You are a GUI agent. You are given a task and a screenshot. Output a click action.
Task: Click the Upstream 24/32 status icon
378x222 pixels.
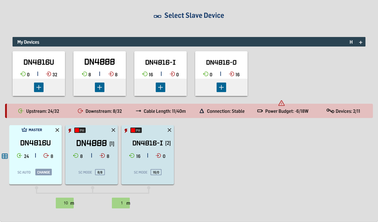21,111
